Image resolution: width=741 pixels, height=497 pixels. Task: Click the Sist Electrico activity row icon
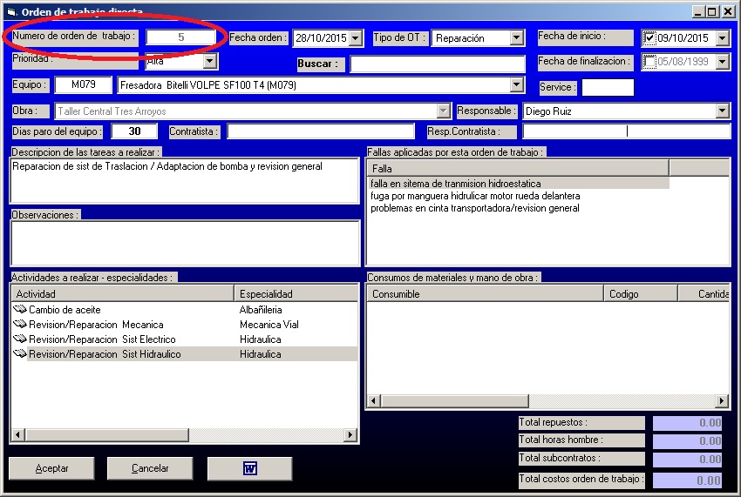point(21,339)
